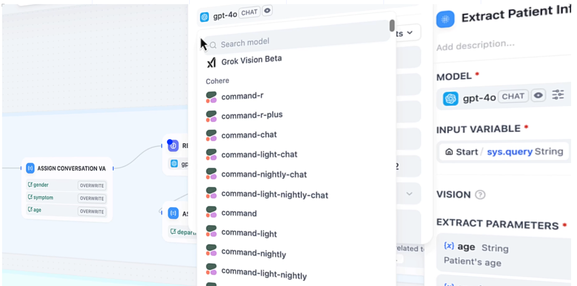Click the magnifier icon in the model search
Image resolution: width=577 pixels, height=286 pixels.
click(213, 45)
